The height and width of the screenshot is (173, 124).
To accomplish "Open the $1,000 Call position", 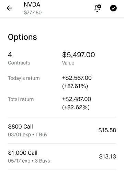I will [x=62, y=157].
